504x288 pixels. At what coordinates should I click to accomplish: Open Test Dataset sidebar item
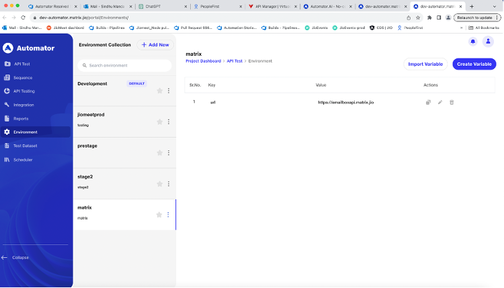coord(25,146)
